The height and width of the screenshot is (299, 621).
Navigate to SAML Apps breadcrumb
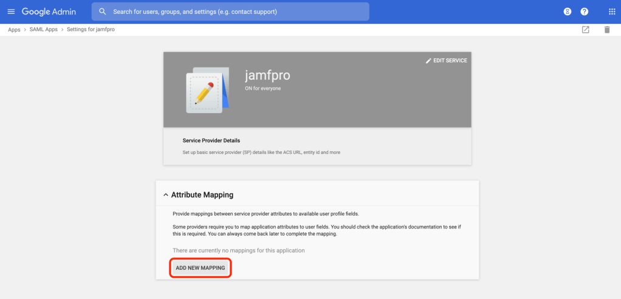click(43, 30)
